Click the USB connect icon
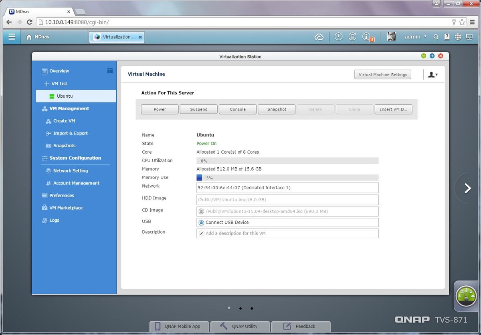 point(201,223)
